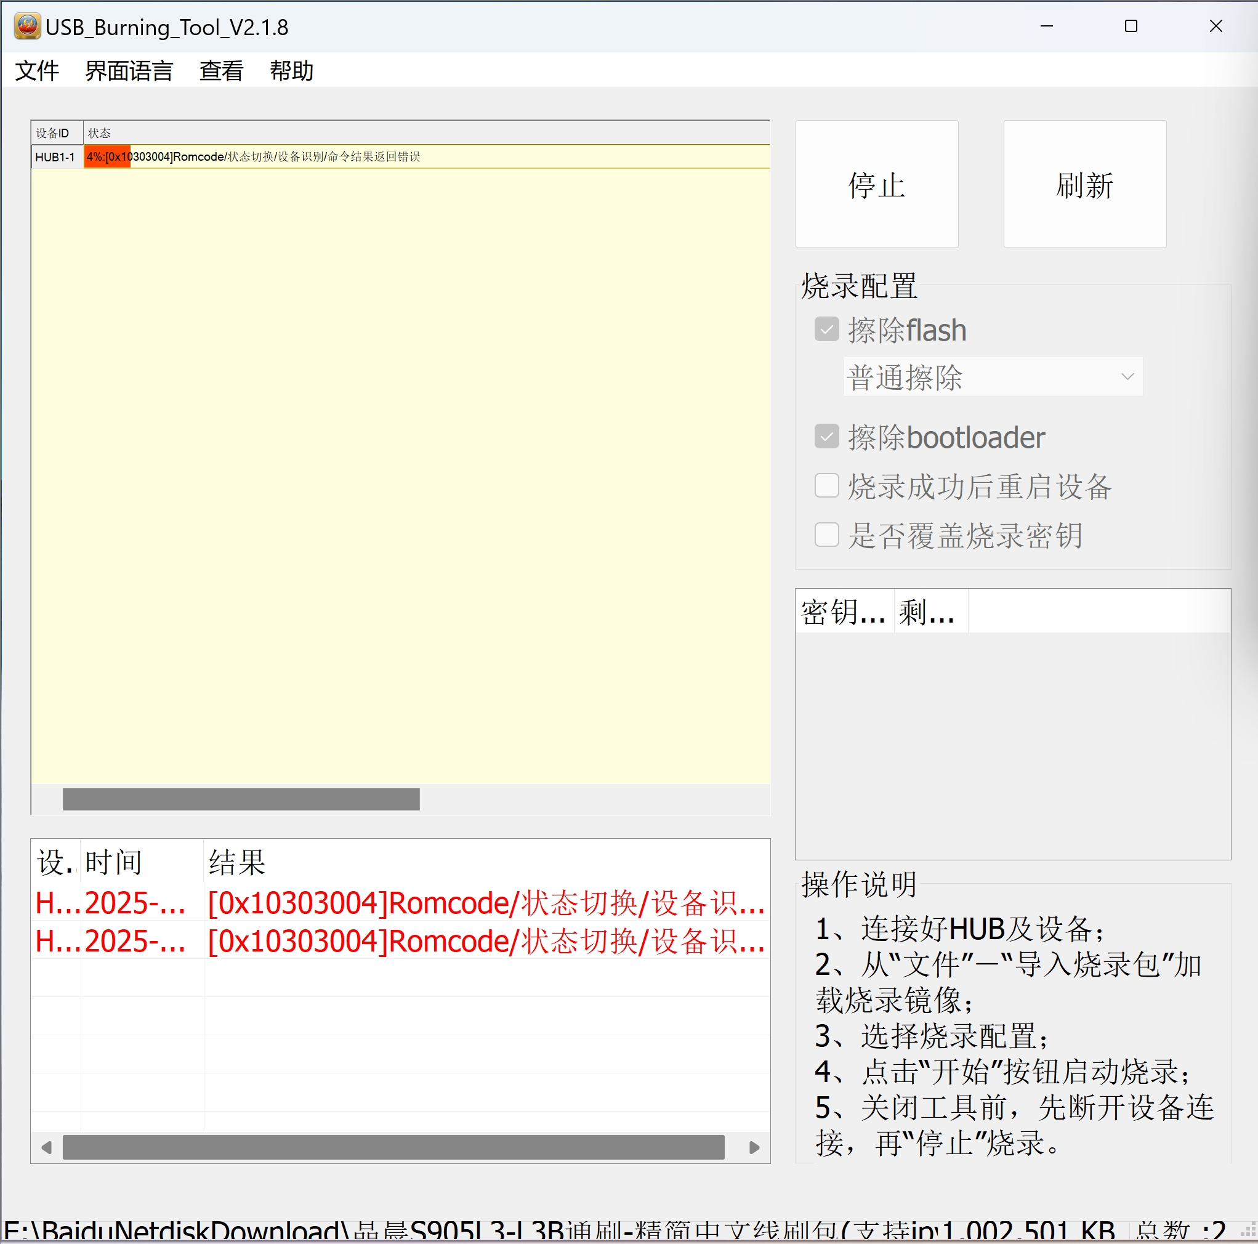The width and height of the screenshot is (1258, 1244).
Task: Open the 文件 menu
Action: tap(37, 71)
